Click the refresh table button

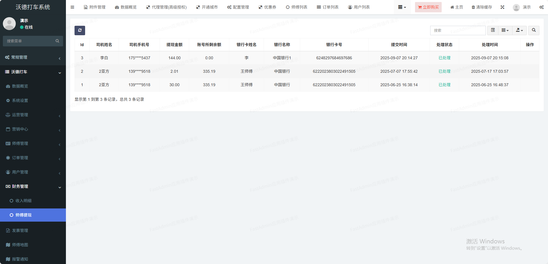(x=80, y=30)
